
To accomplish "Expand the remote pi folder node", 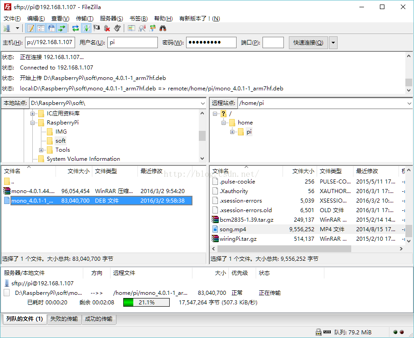I will point(232,132).
